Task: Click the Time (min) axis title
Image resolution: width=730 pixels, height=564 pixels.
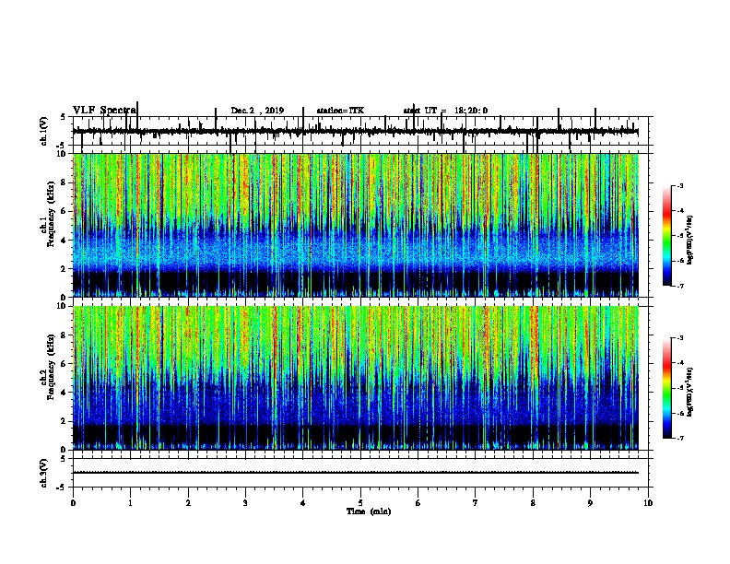Action: click(369, 511)
